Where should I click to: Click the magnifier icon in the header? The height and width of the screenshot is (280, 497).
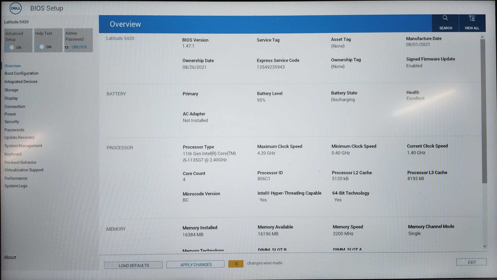[x=445, y=18]
